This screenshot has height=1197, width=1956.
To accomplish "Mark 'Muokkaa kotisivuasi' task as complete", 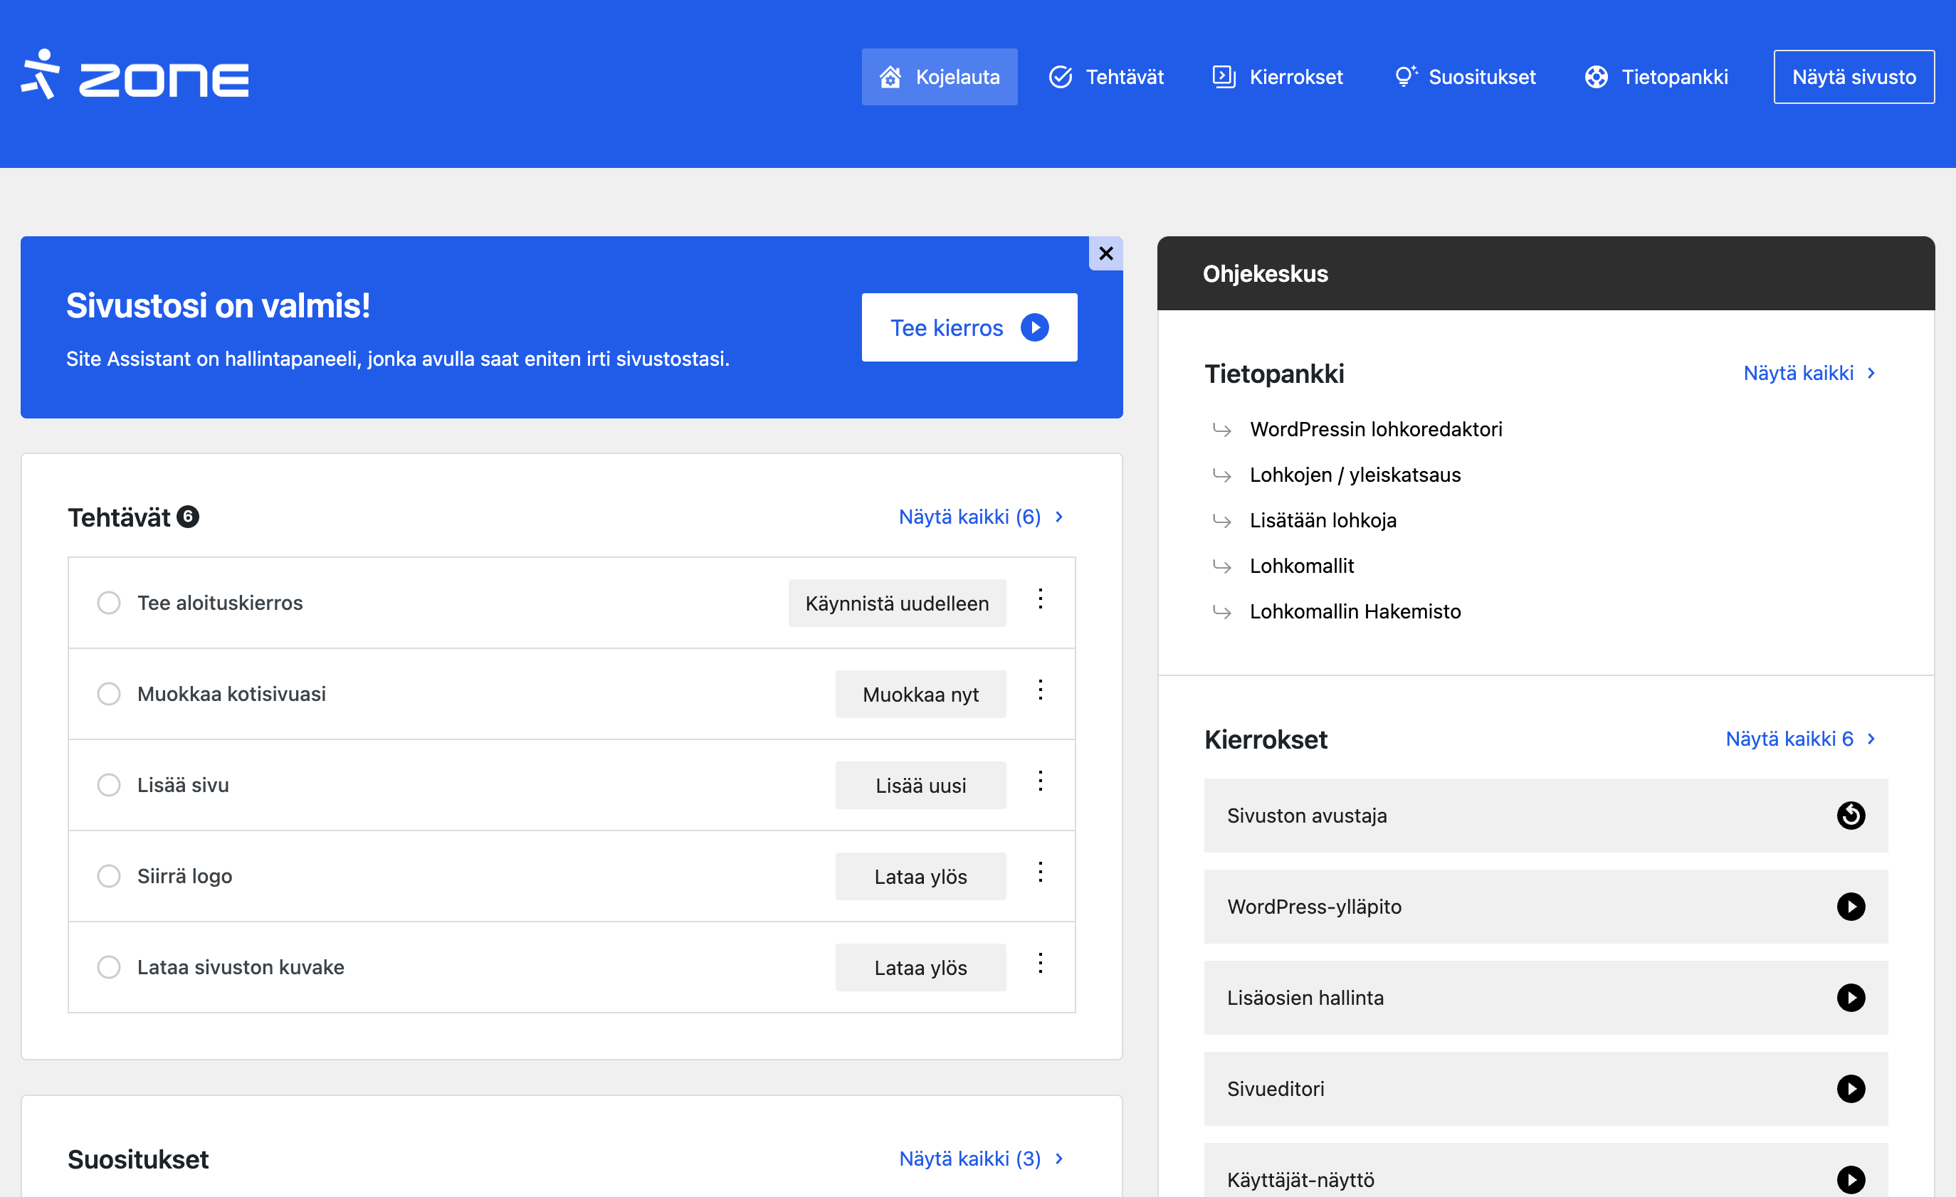I will [x=109, y=694].
